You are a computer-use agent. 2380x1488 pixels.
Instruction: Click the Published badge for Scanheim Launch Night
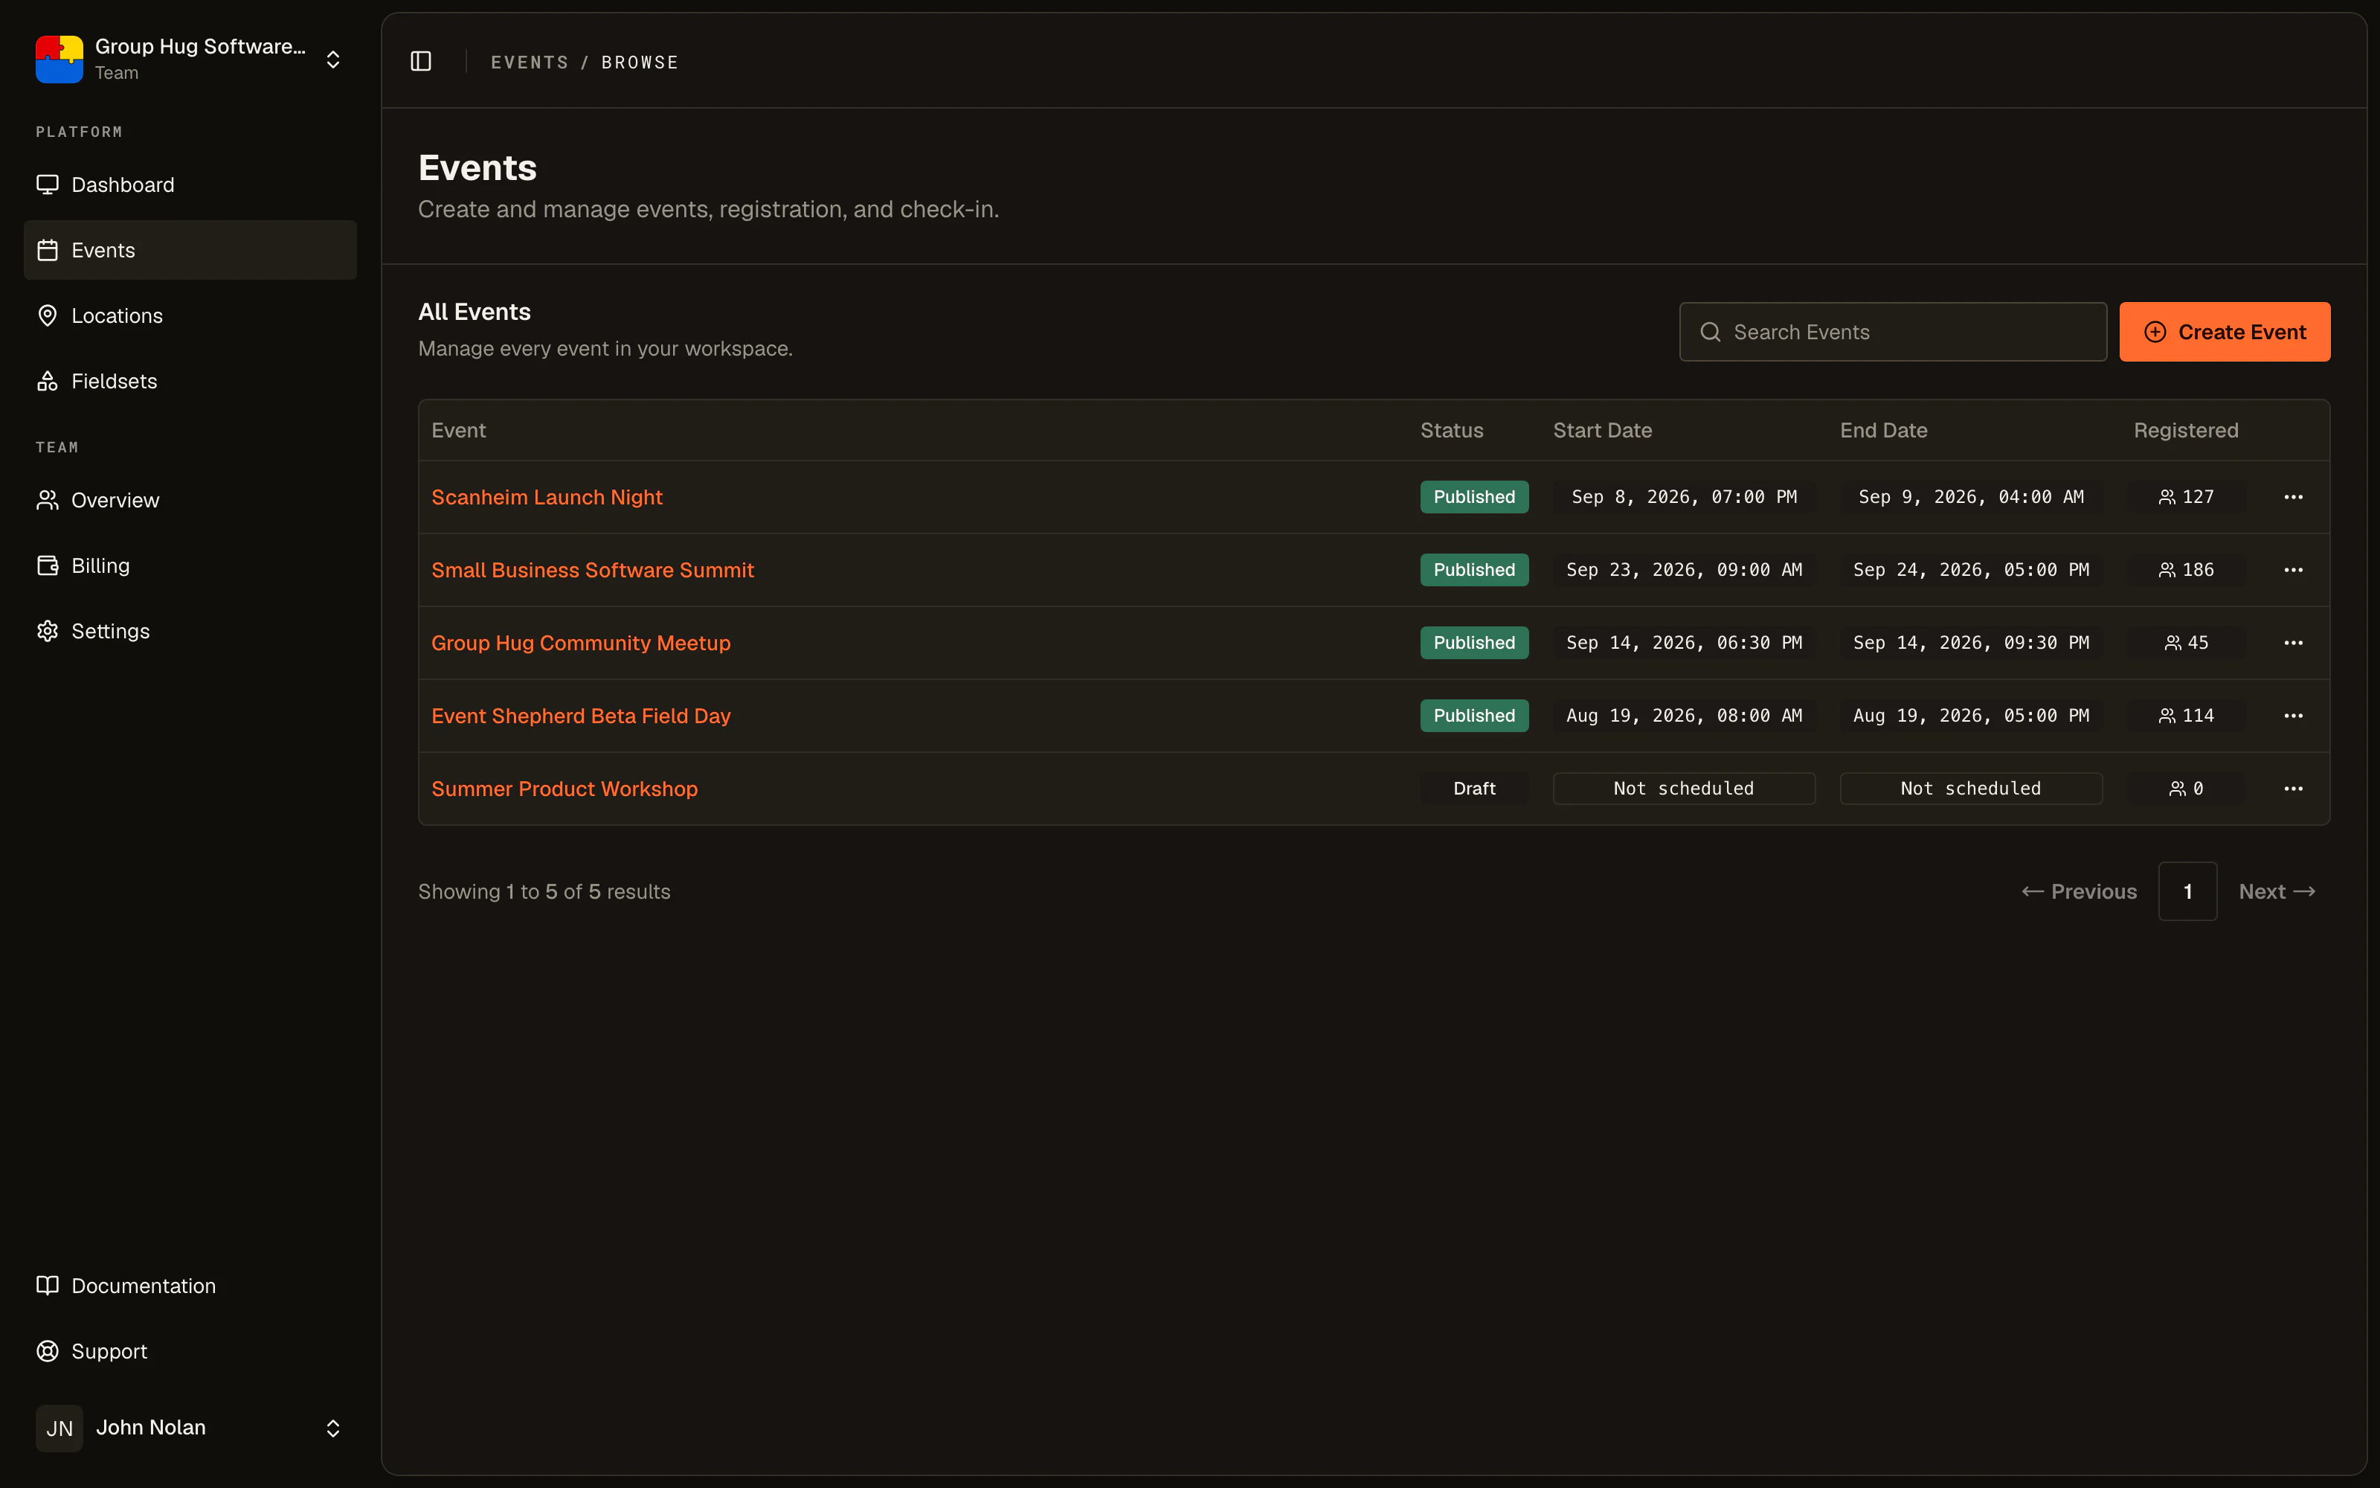1473,497
